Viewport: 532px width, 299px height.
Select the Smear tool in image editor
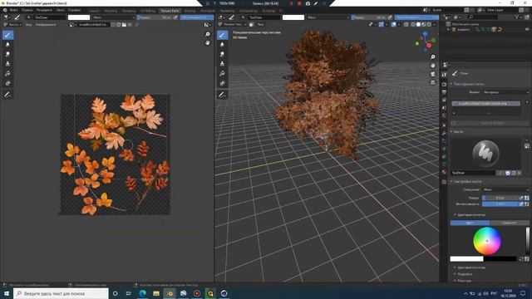pyautogui.click(x=7, y=54)
